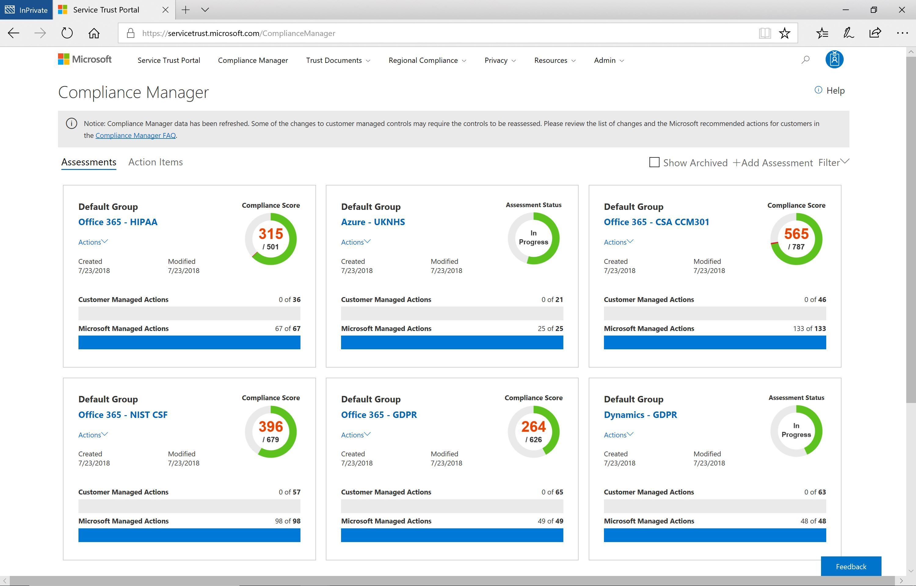The height and width of the screenshot is (586, 916).
Task: Open the search icon in the navigation bar
Action: [x=805, y=60]
